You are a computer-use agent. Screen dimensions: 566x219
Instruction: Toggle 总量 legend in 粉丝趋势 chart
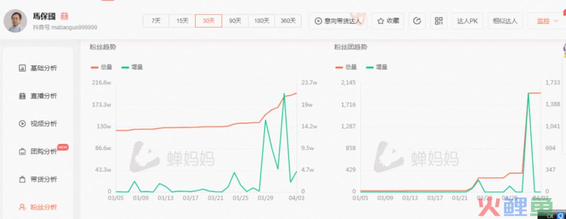[102, 67]
